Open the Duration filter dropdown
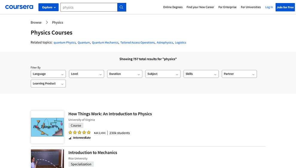Viewport: 296px width, 168px height. (x=125, y=74)
